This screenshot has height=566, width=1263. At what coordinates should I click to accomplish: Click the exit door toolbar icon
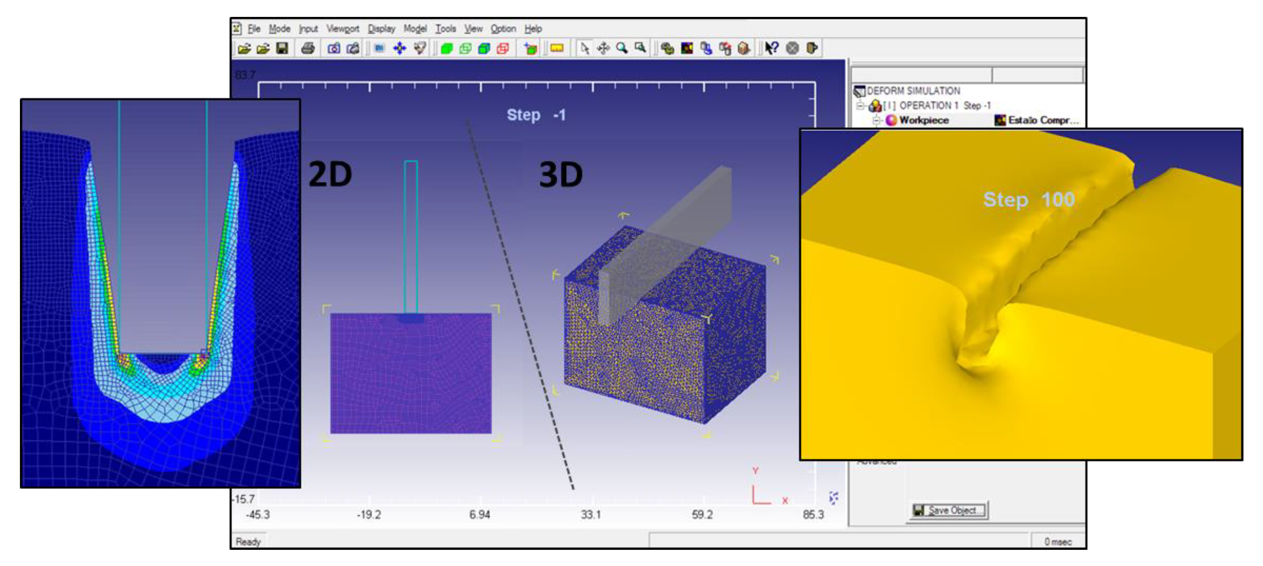pyautogui.click(x=812, y=48)
